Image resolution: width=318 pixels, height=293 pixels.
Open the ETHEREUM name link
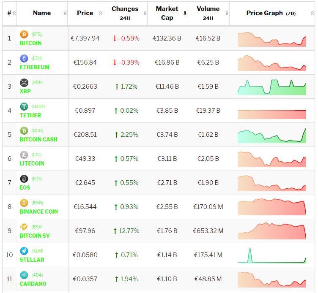click(x=34, y=67)
